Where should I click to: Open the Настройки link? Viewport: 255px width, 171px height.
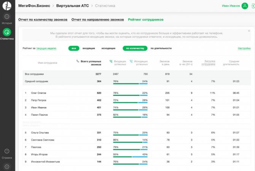(244, 48)
